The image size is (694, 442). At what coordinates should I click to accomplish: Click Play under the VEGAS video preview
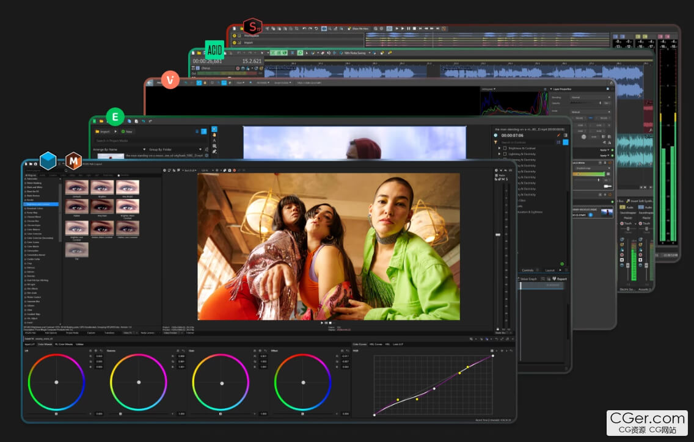click(x=322, y=323)
